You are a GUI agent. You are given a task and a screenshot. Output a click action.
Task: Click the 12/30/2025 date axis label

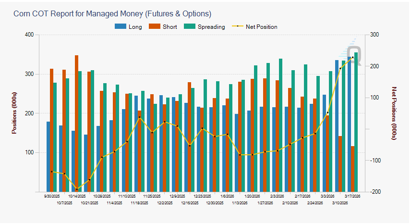point(215,203)
